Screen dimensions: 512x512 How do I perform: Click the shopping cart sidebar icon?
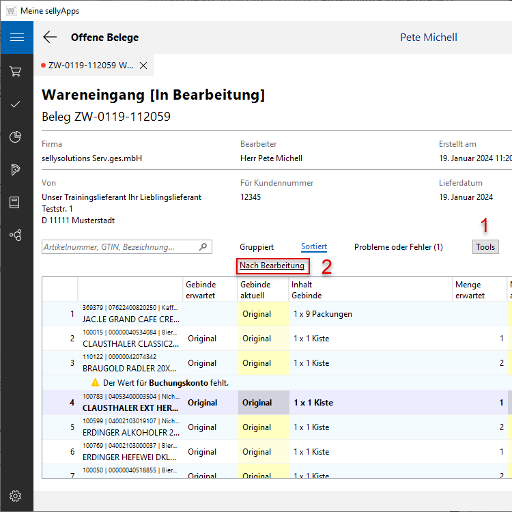coord(16,71)
